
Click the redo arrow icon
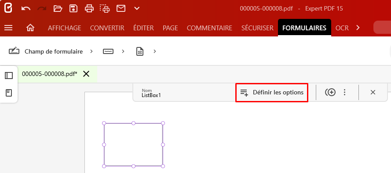(x=41, y=8)
